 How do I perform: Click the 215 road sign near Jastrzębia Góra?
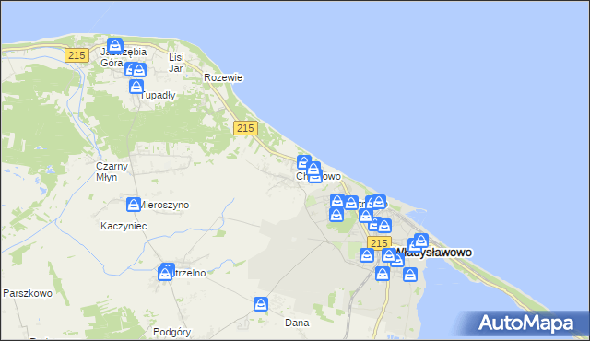click(77, 55)
